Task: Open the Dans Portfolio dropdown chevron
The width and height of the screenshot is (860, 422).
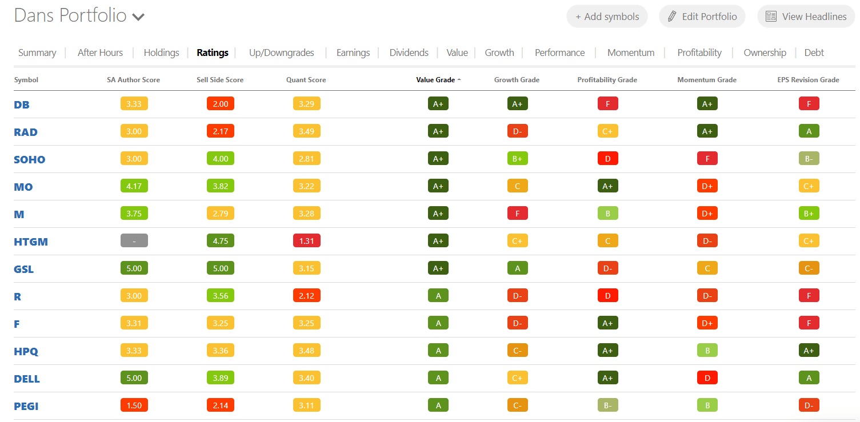Action: click(138, 17)
